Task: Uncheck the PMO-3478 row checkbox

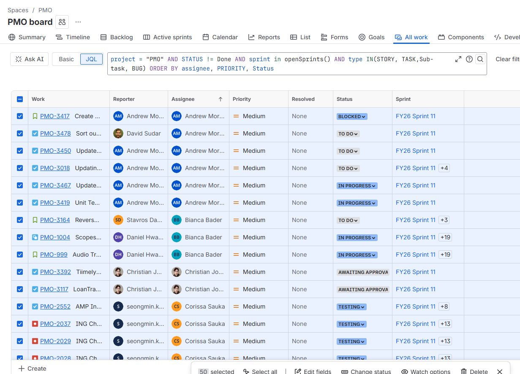Action: click(x=20, y=133)
